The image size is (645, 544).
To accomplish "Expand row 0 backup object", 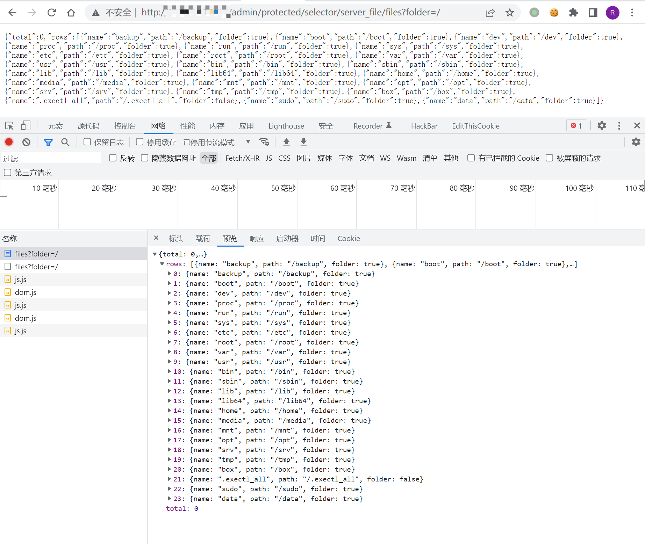I will coord(170,274).
